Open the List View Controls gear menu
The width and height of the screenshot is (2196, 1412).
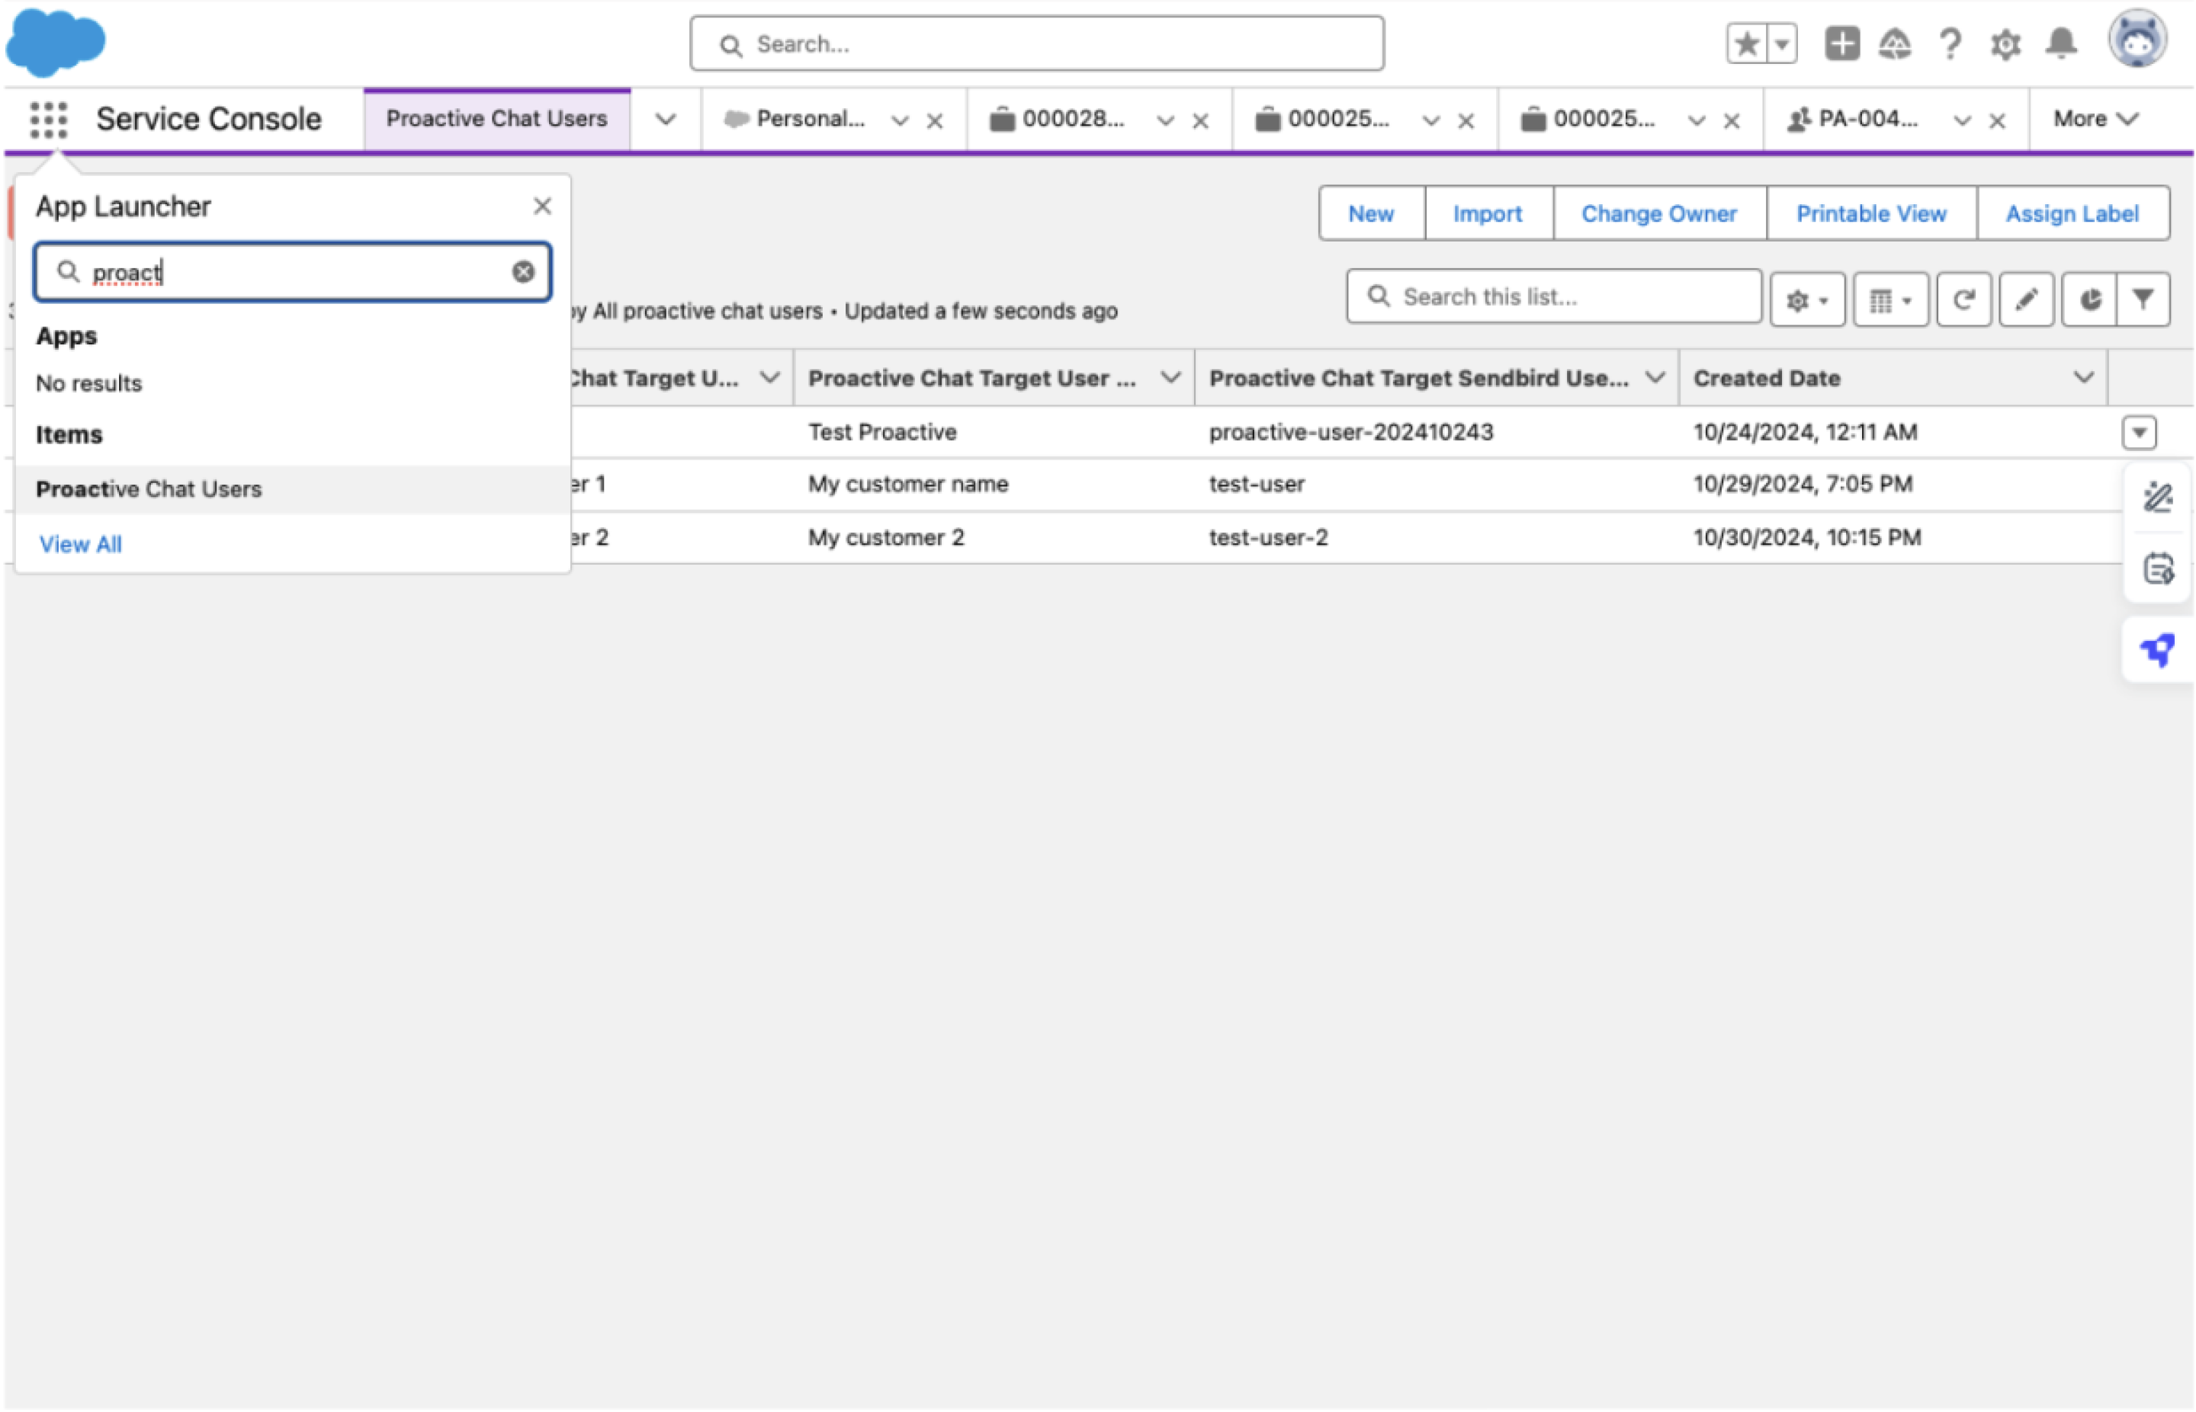point(1807,299)
